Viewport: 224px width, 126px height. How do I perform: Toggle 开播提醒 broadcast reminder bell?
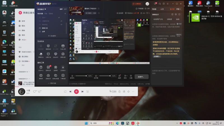click(139, 9)
